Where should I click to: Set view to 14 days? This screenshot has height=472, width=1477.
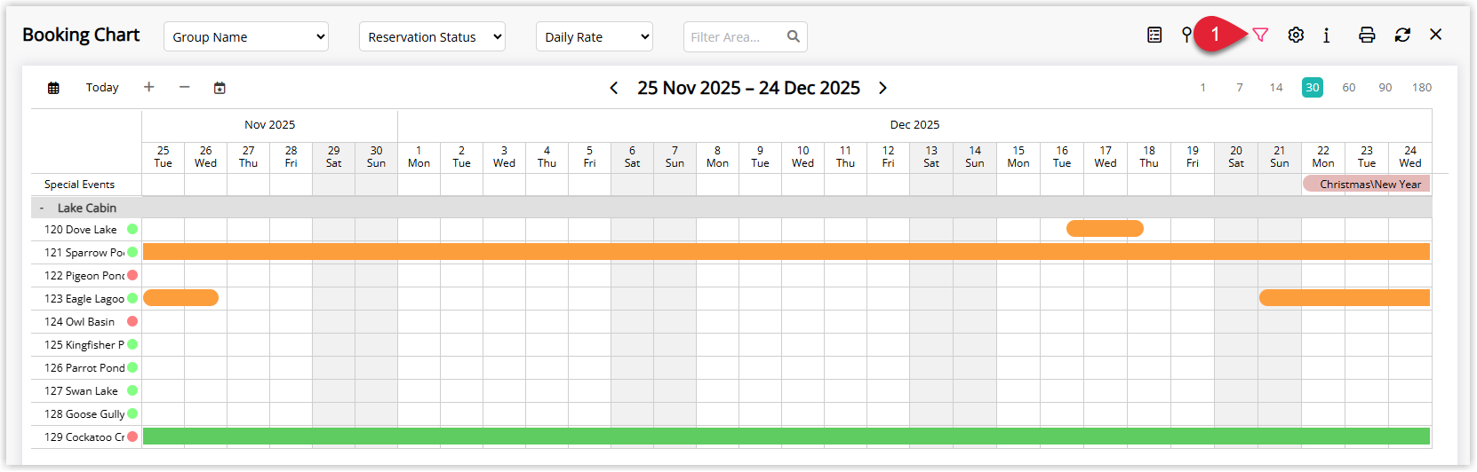click(x=1276, y=87)
